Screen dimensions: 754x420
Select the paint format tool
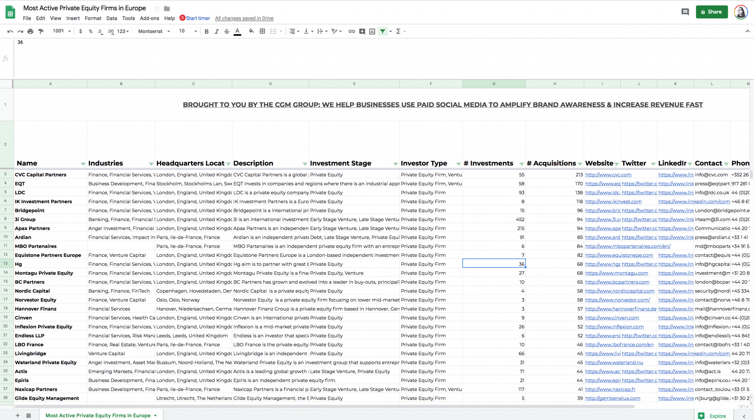pos(41,31)
